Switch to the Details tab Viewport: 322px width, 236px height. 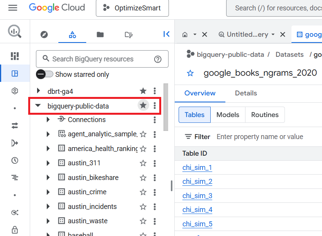246,93
